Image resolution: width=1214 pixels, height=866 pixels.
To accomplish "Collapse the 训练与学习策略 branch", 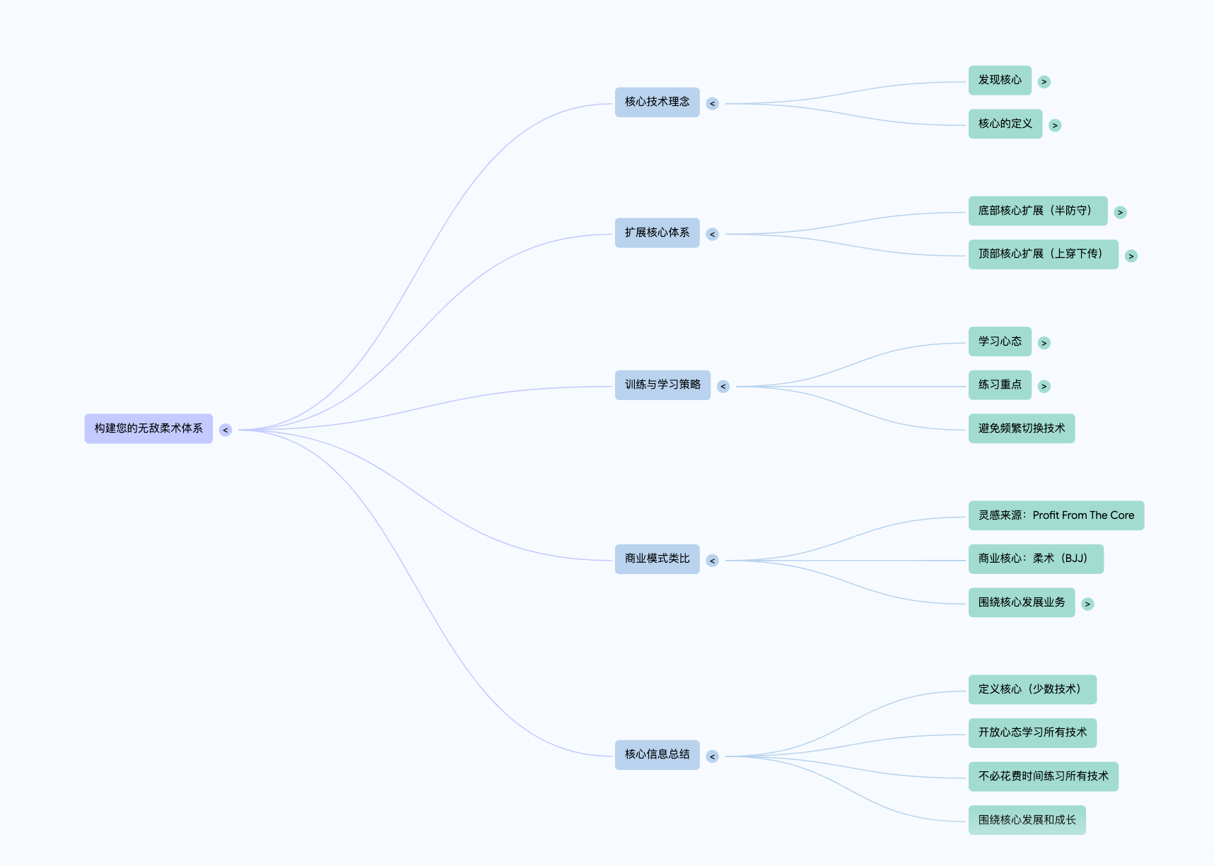I will click(x=723, y=387).
